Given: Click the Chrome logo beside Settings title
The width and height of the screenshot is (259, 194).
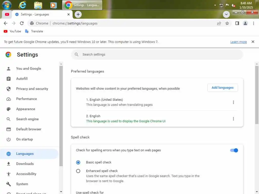Looking at the screenshot, I should (8, 55).
